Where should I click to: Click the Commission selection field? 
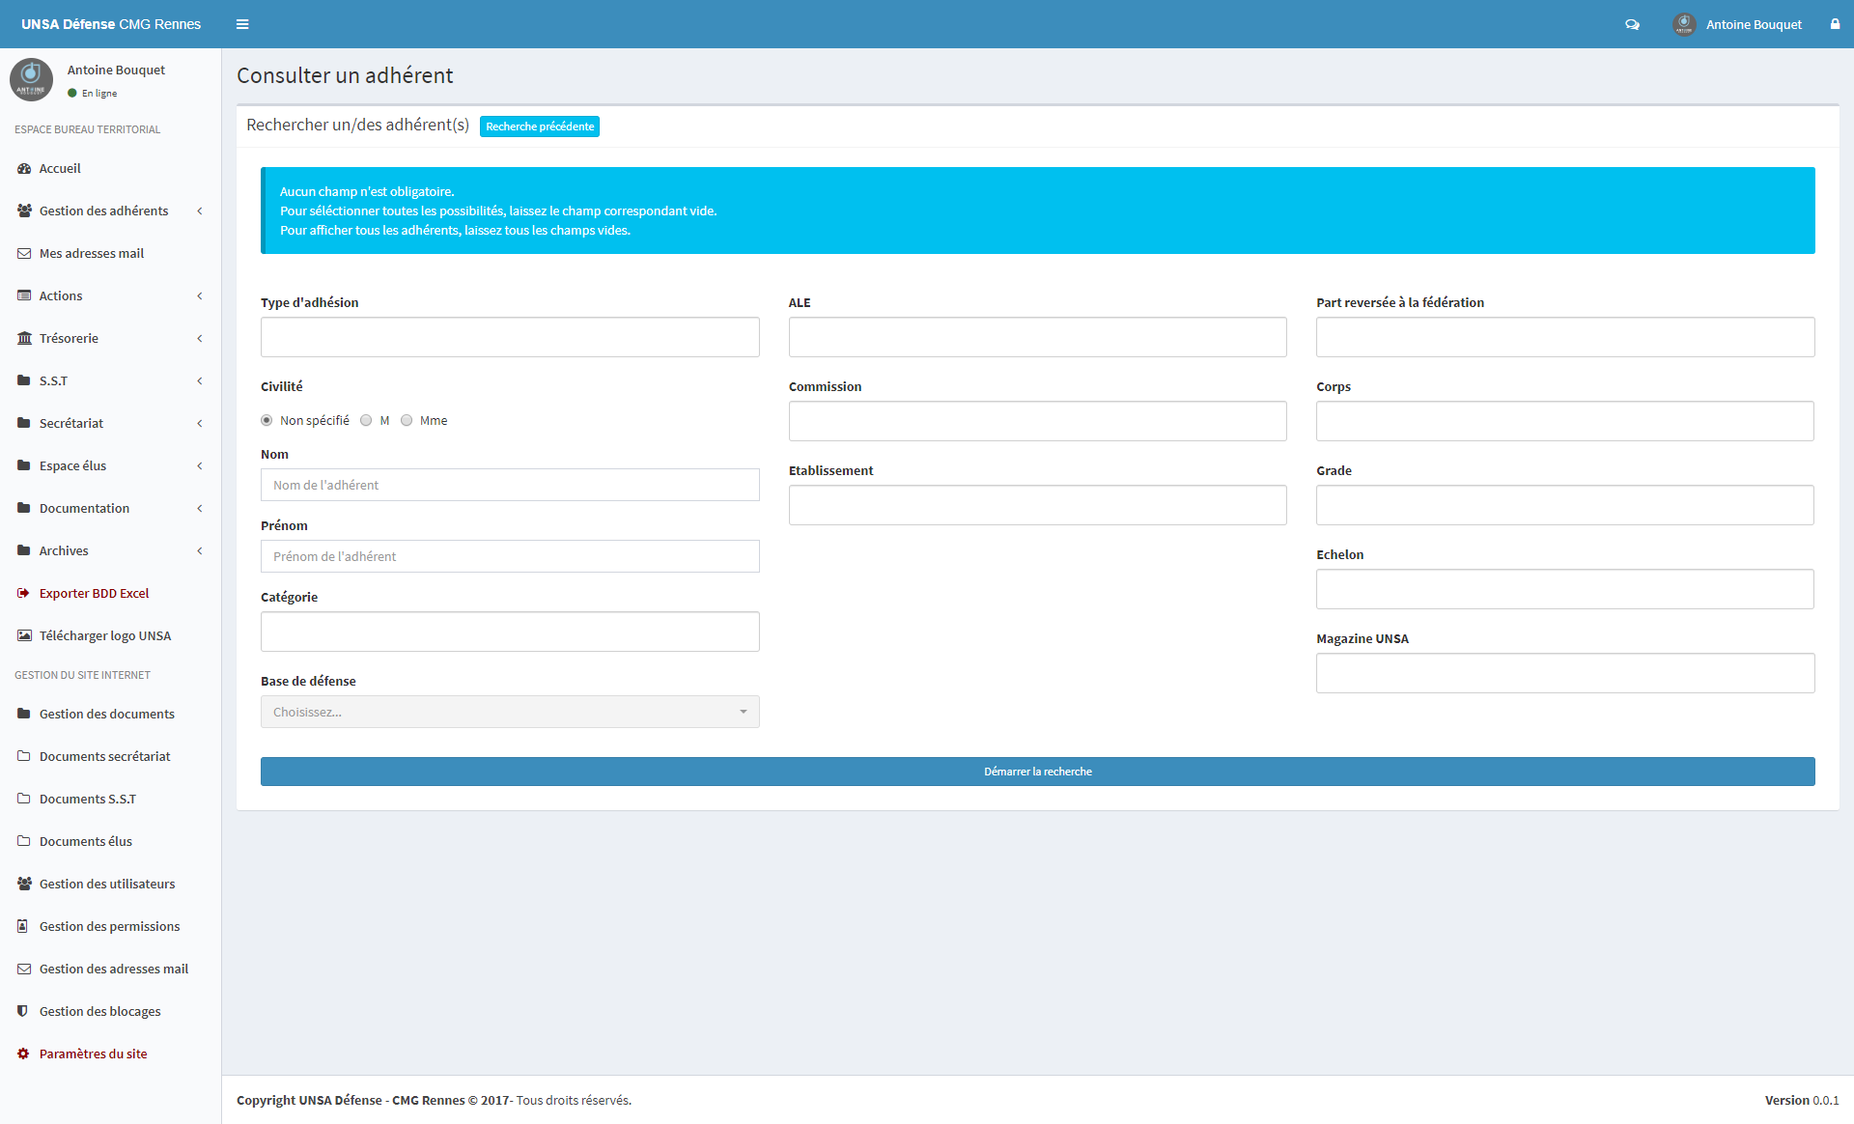tap(1037, 421)
